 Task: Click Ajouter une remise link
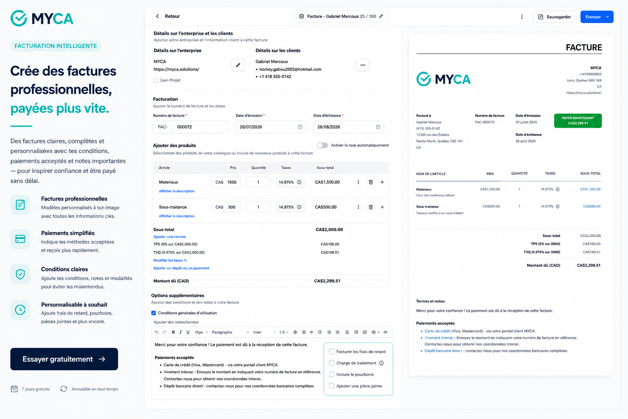[170, 237]
